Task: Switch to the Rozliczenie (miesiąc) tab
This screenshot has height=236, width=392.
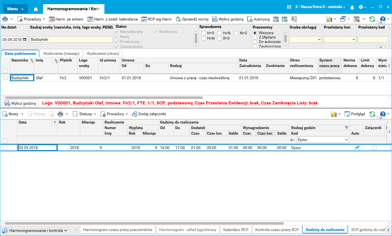Action: click(62, 53)
